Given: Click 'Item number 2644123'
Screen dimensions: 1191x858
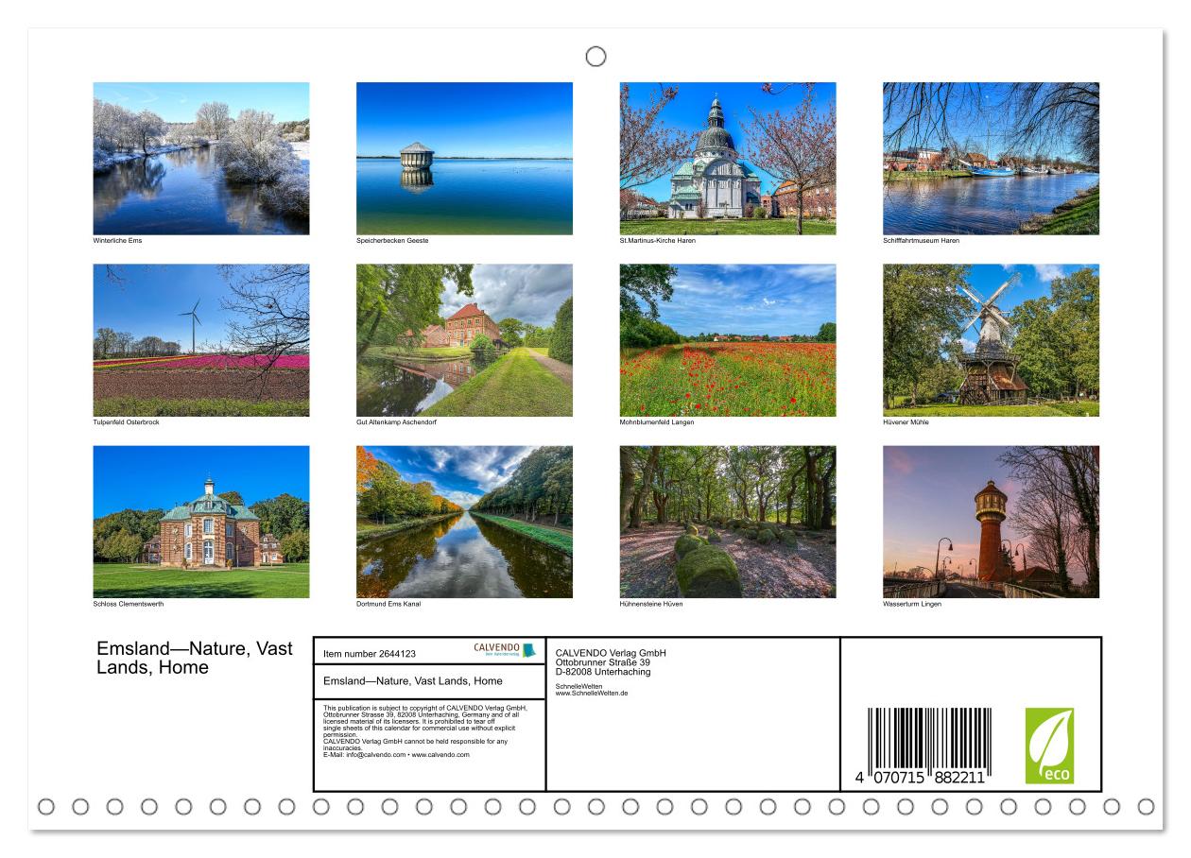Looking at the screenshot, I should (370, 653).
